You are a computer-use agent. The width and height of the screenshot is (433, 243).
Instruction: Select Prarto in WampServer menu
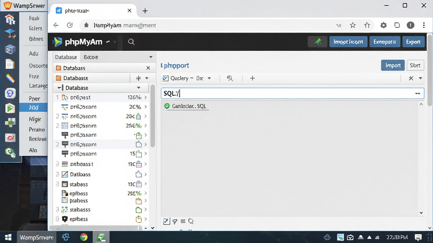point(37,130)
